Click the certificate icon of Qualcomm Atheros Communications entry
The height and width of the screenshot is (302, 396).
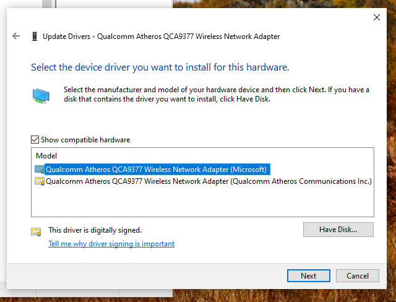[x=40, y=181]
